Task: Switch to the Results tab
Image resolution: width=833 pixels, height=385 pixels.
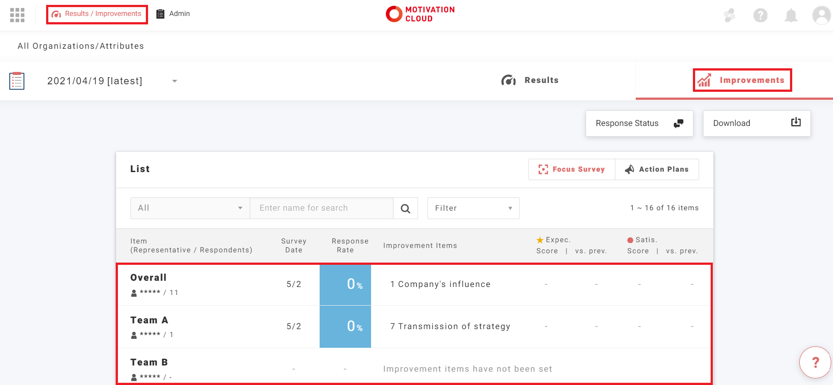Action: click(530, 80)
